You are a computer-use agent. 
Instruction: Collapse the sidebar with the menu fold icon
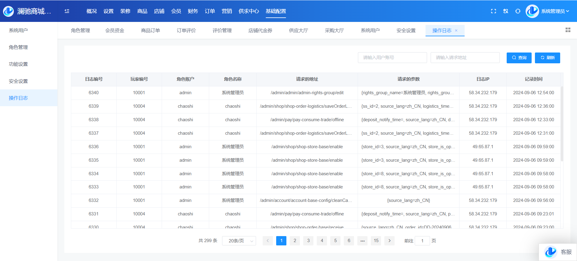(x=67, y=11)
